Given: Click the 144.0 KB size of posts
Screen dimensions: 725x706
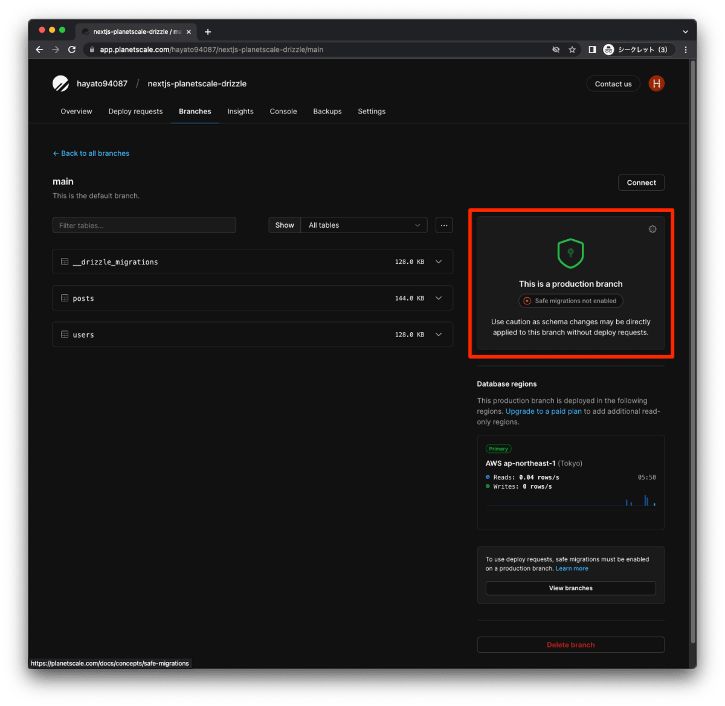Looking at the screenshot, I should click(x=410, y=298).
